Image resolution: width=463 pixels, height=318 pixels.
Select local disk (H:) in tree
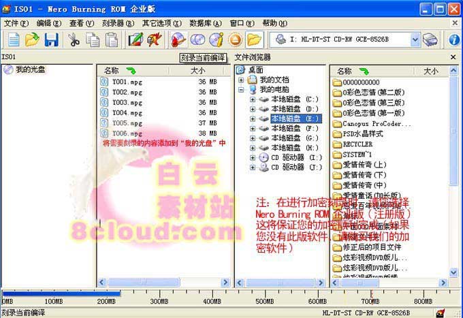(x=296, y=148)
